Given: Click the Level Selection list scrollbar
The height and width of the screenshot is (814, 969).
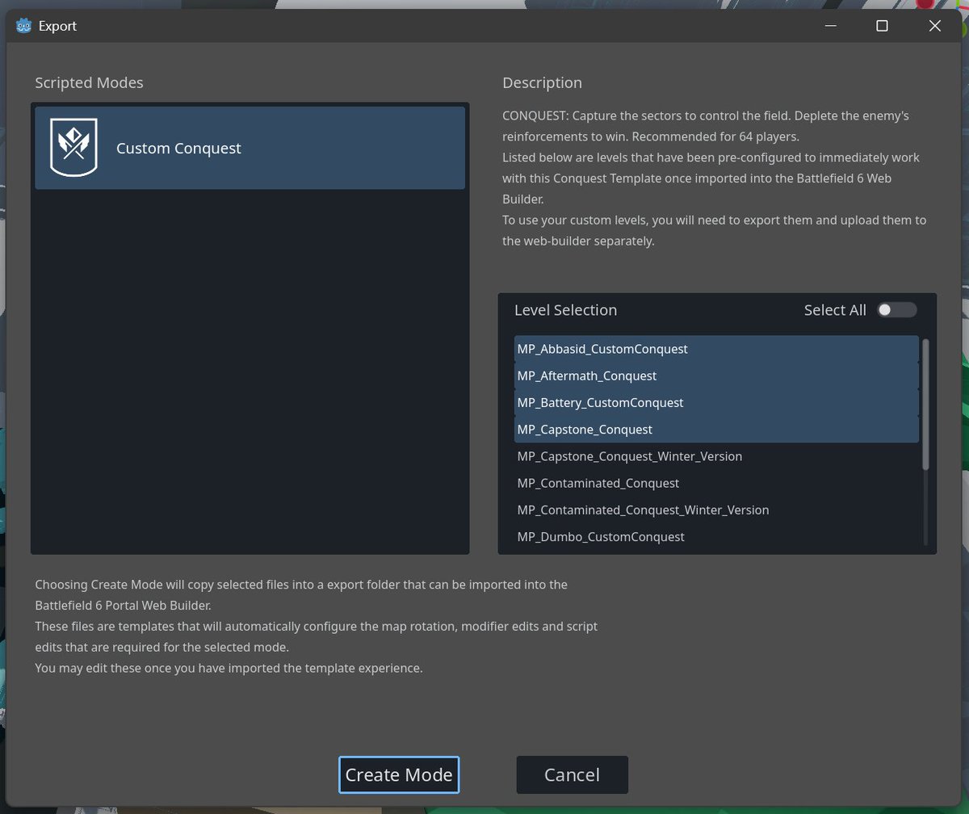Looking at the screenshot, I should (925, 404).
